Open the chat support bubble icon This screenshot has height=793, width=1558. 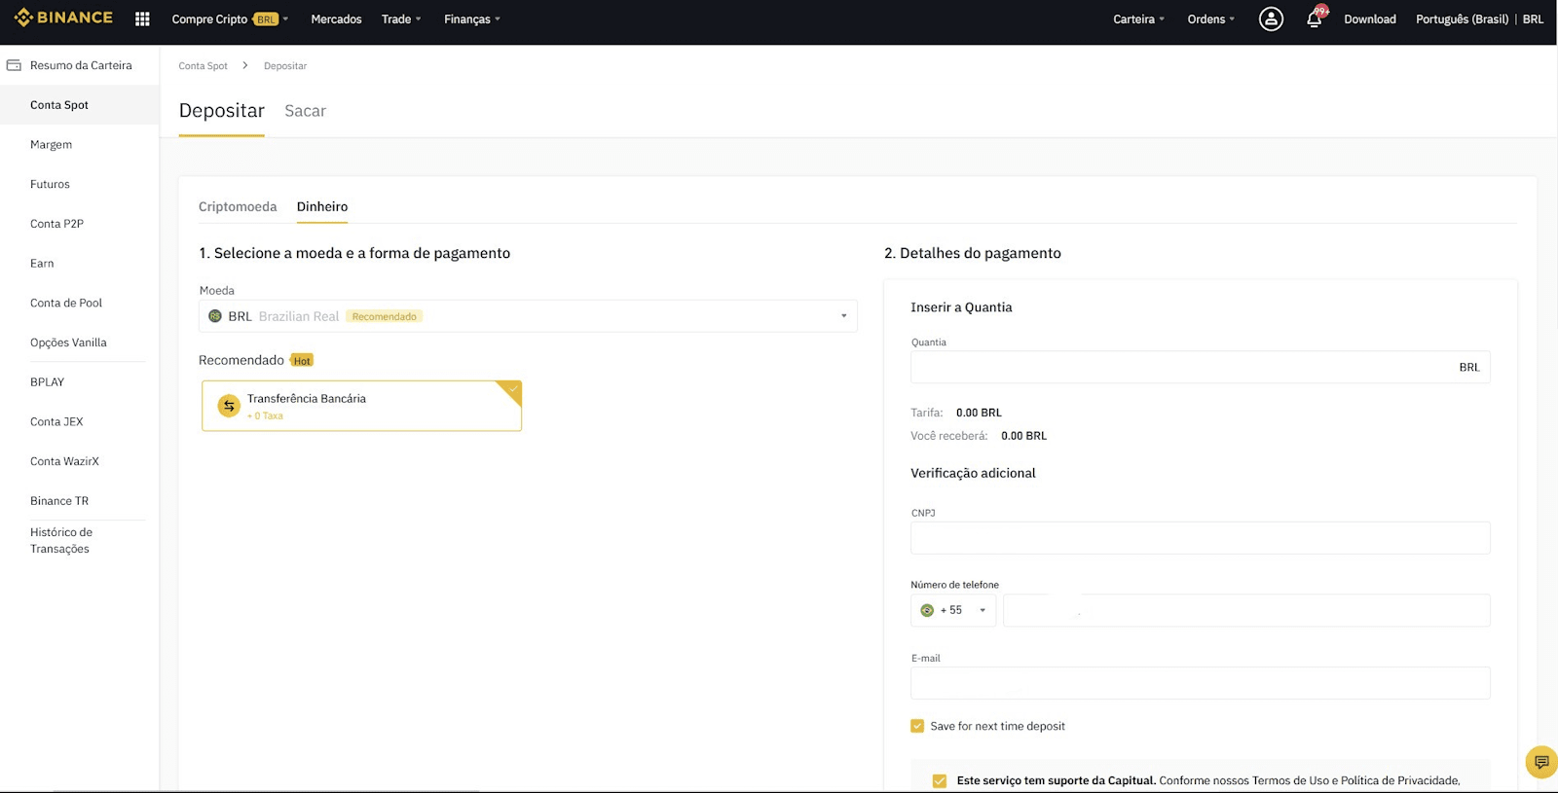pos(1541,762)
